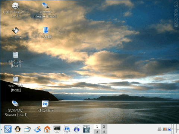Show desktop using the pencil desk icon
Screen dimensions: 179x134
(x=37, y=129)
